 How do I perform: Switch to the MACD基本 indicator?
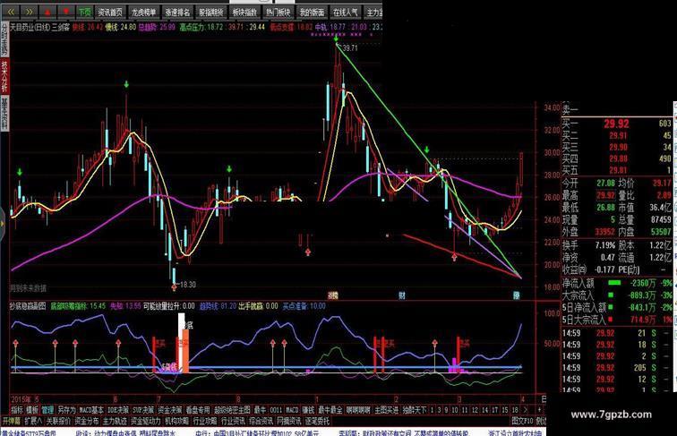(x=91, y=410)
